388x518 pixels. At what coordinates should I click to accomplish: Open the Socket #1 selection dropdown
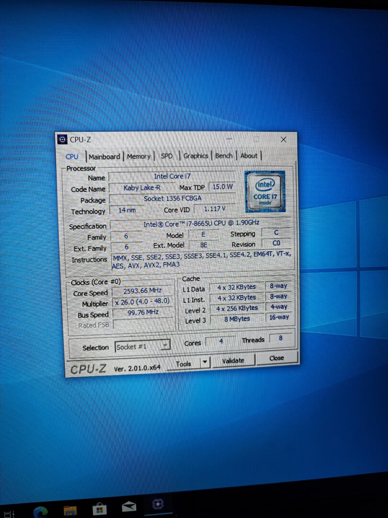143,346
